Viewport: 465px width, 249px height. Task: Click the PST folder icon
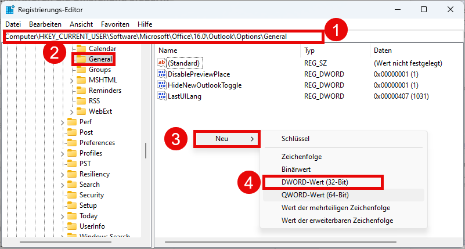pyautogui.click(x=72, y=164)
